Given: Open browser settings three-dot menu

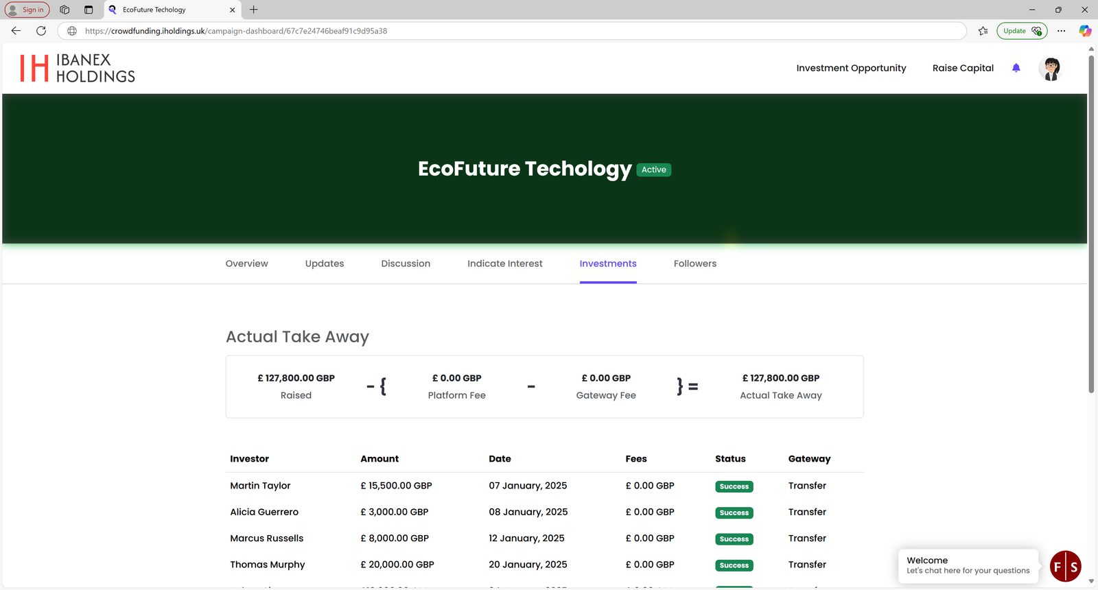Looking at the screenshot, I should [x=1061, y=31].
